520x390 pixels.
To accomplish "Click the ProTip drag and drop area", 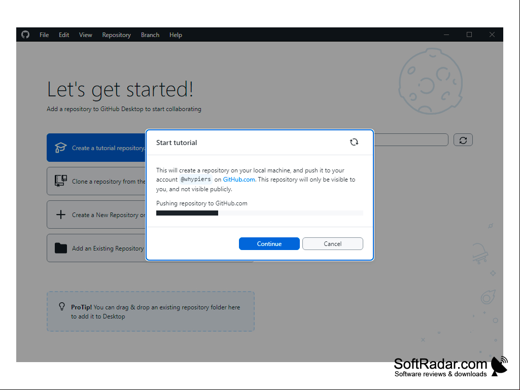I will [x=151, y=311].
